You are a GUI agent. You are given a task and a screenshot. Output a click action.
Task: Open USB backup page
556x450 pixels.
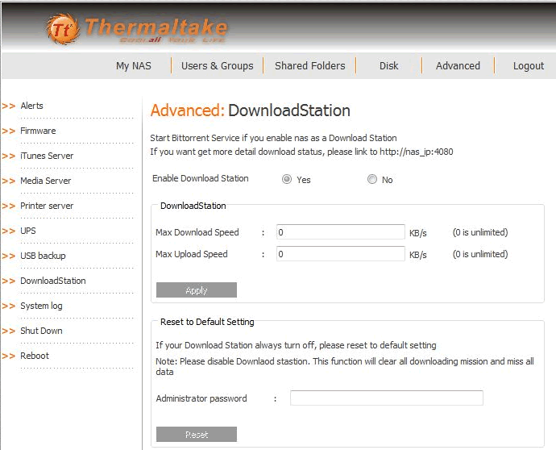(43, 256)
